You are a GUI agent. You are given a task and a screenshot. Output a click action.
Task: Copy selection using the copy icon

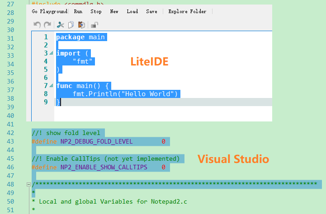click(71, 25)
